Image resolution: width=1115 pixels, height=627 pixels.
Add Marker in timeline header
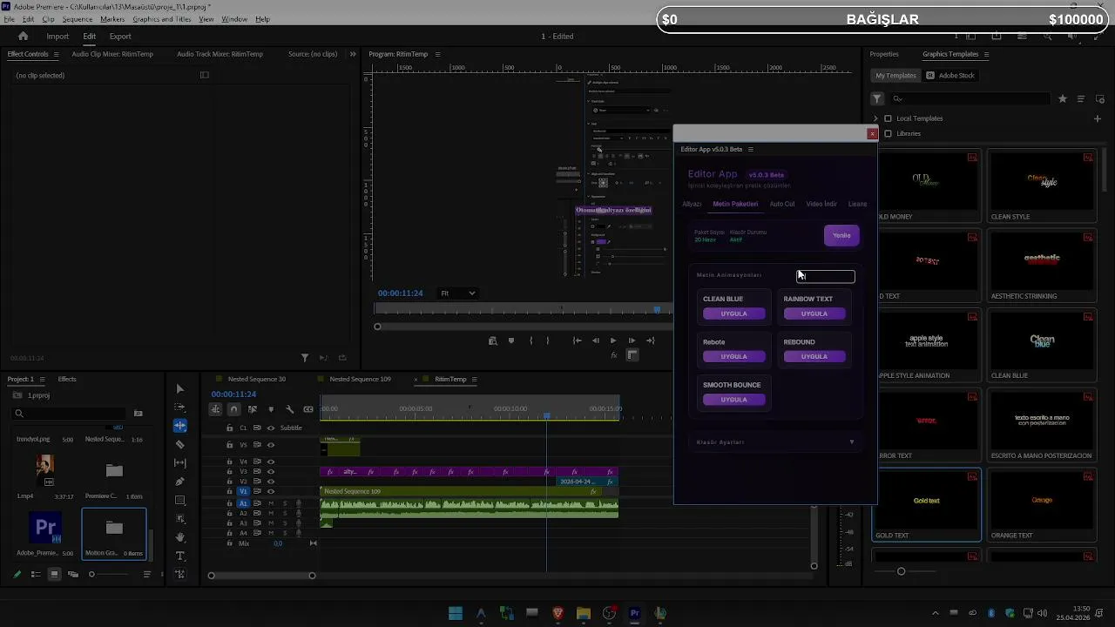click(271, 409)
